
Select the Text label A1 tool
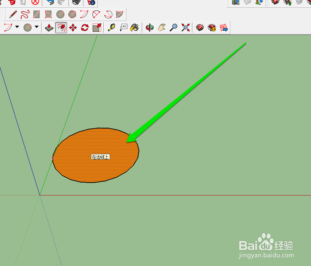(x=123, y=28)
